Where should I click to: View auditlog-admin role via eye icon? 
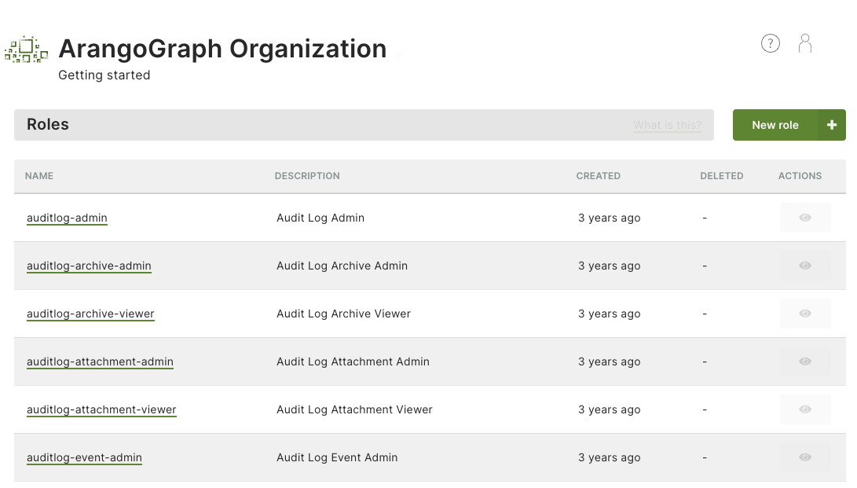pyautogui.click(x=805, y=218)
